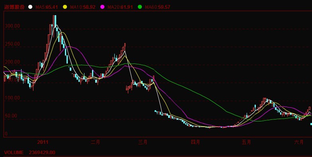Click the 100.00 price axis label
The height and width of the screenshot is (157, 312).
[12, 98]
